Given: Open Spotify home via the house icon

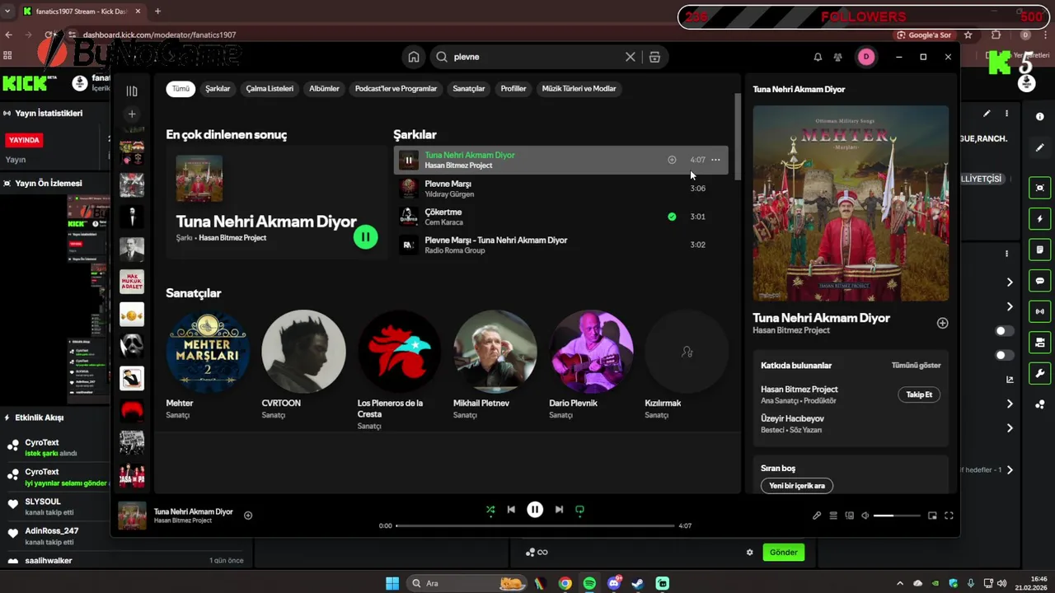Looking at the screenshot, I should coord(414,57).
